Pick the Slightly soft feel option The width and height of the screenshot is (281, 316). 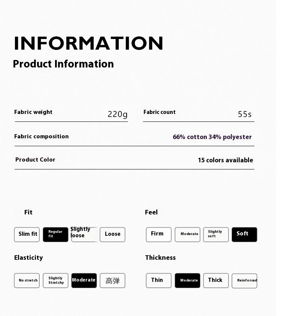point(216,234)
